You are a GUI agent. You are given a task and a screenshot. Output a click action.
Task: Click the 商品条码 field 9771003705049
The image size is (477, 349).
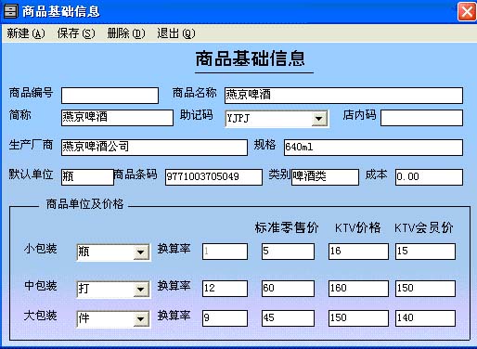(x=213, y=177)
